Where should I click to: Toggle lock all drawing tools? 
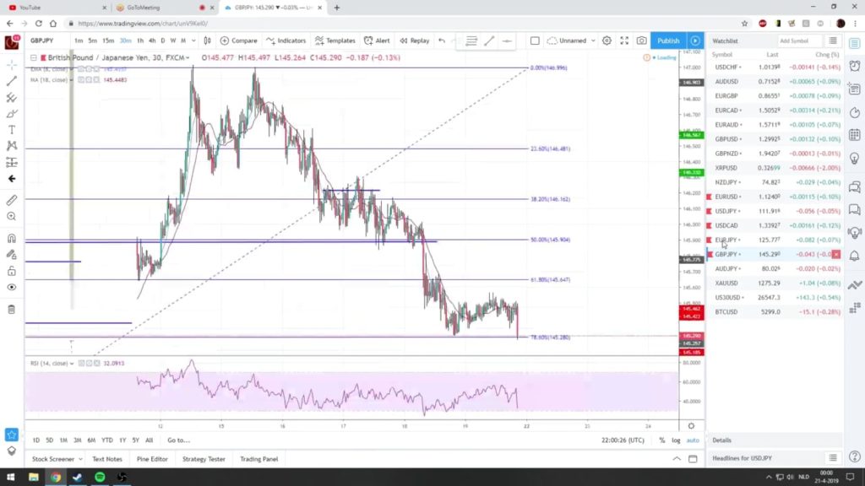(12, 271)
